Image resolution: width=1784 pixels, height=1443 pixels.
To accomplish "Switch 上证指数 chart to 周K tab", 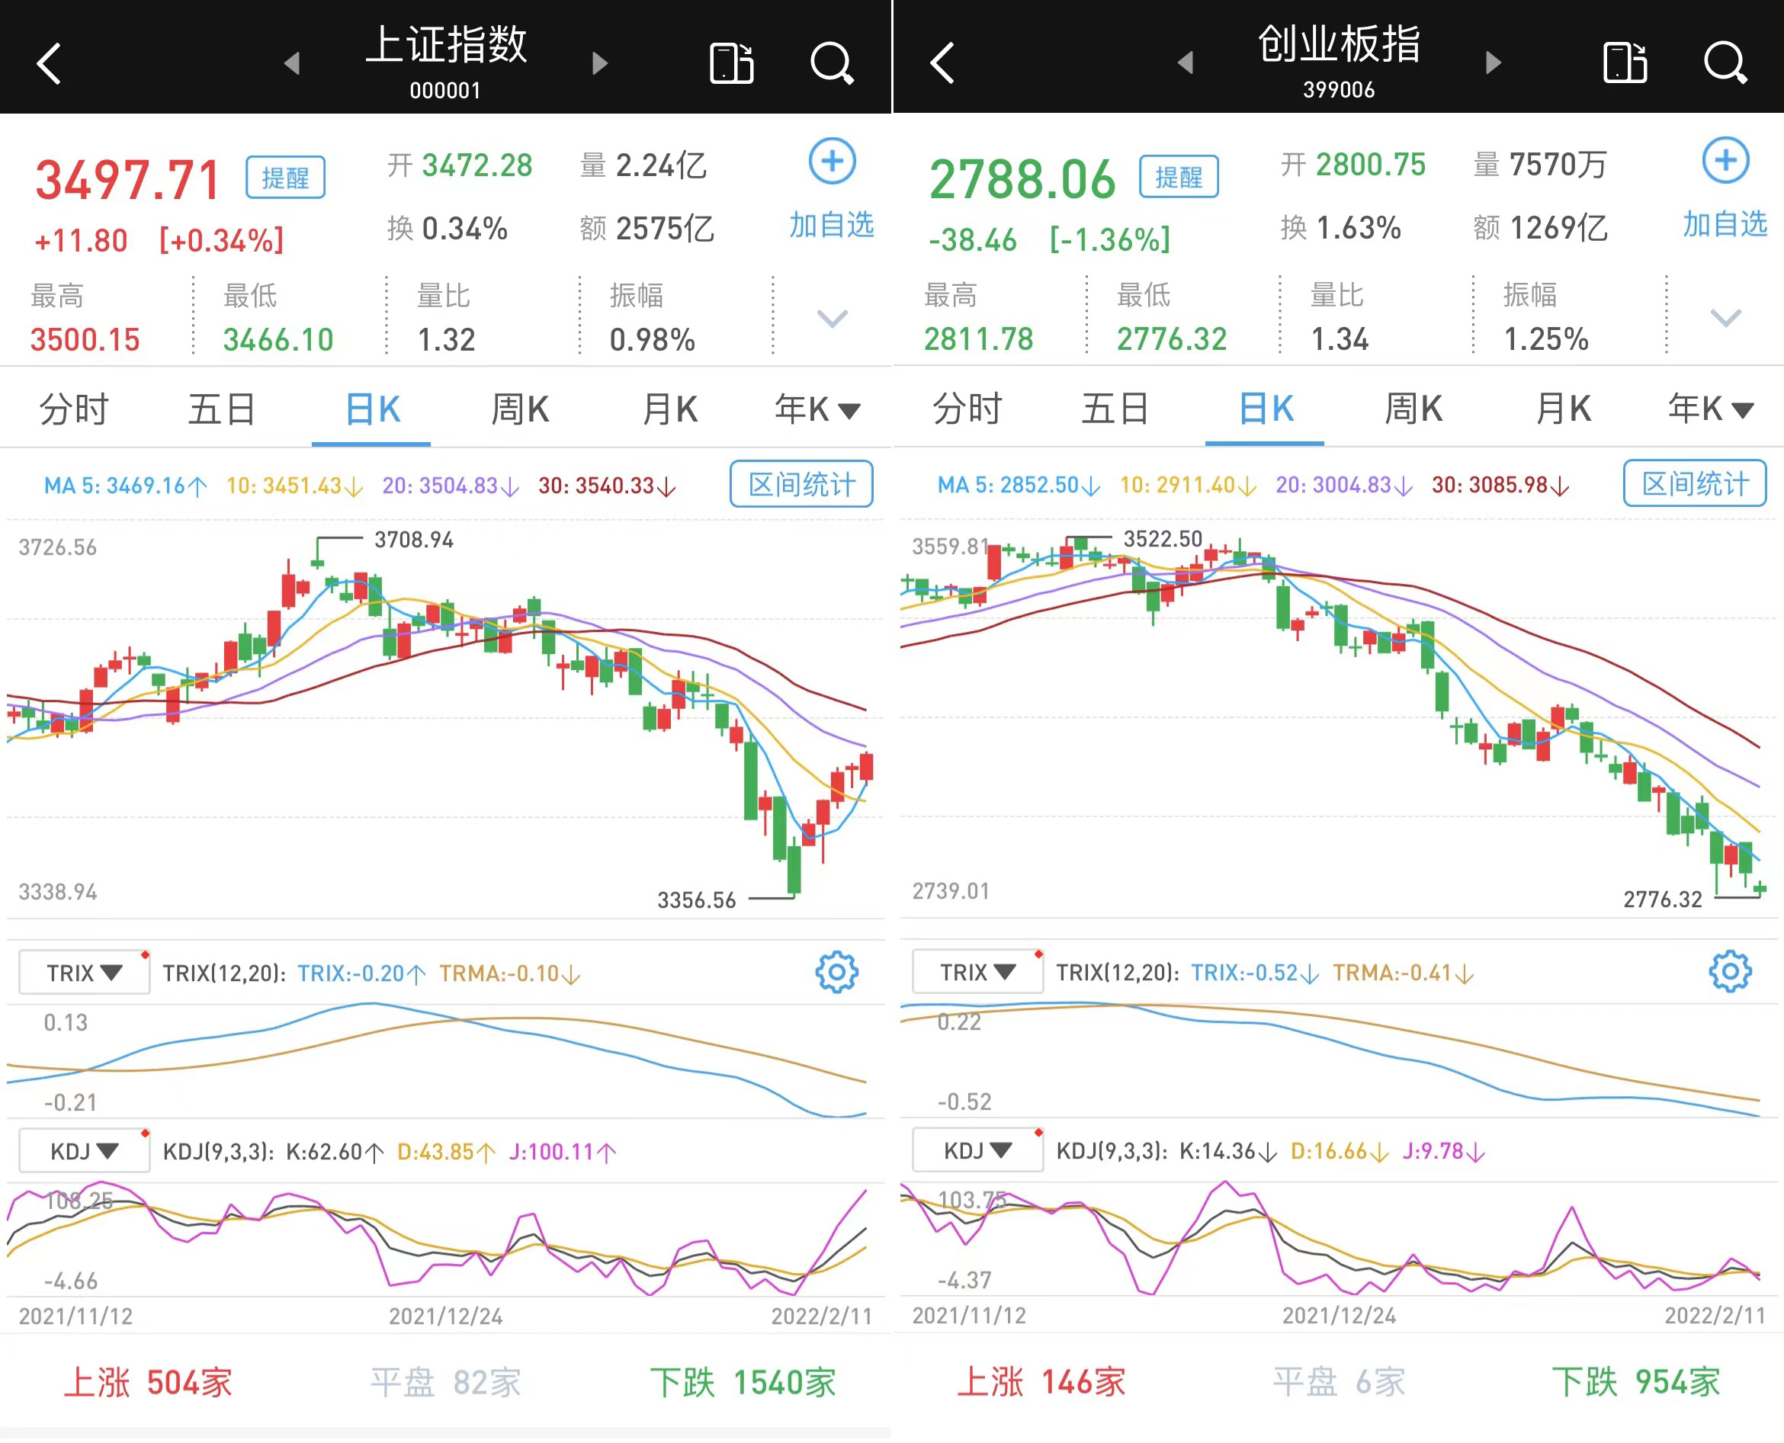I will [x=520, y=410].
